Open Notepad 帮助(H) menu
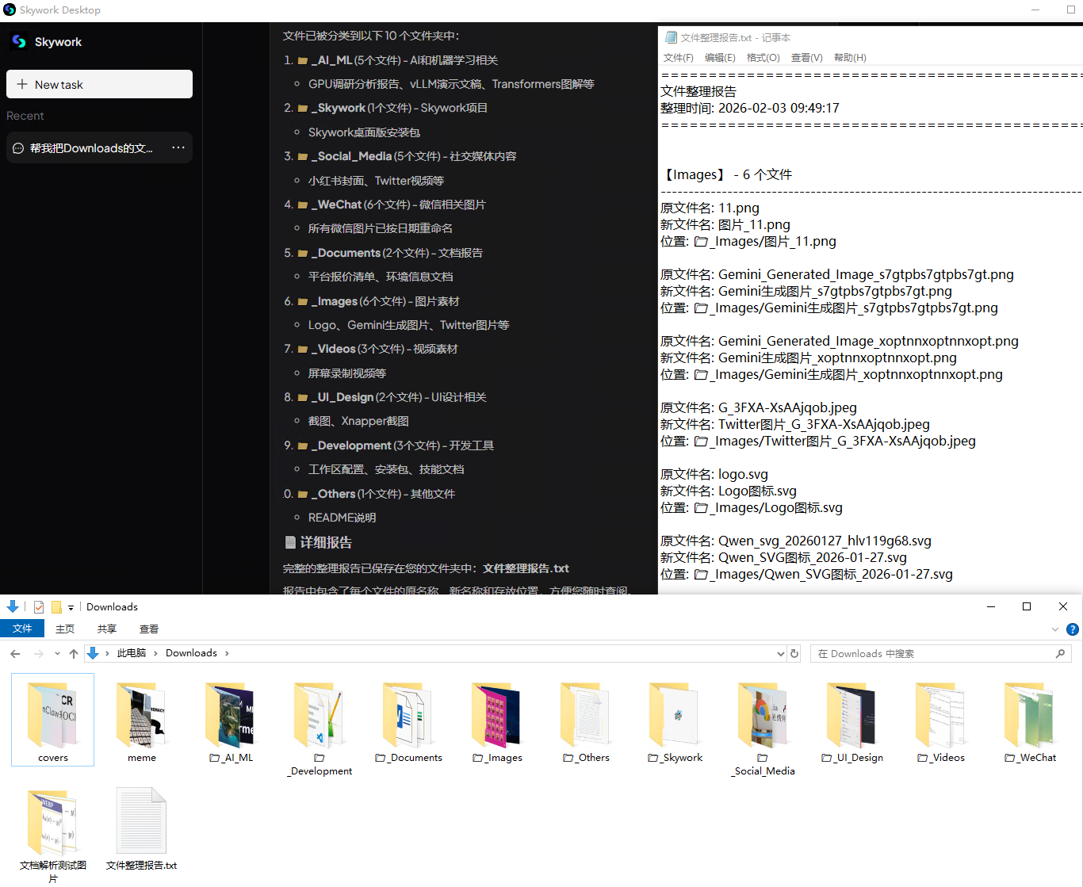The width and height of the screenshot is (1083, 887). [850, 58]
